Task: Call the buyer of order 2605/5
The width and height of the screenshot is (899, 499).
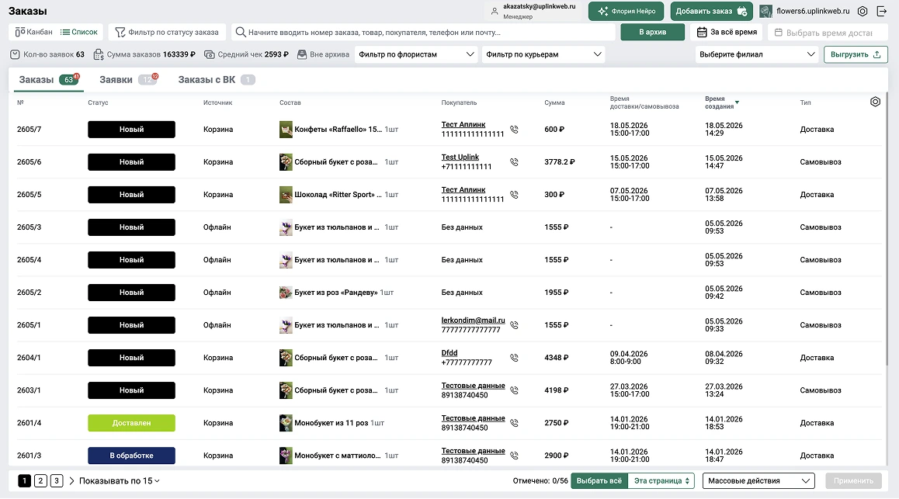Action: [x=514, y=195]
